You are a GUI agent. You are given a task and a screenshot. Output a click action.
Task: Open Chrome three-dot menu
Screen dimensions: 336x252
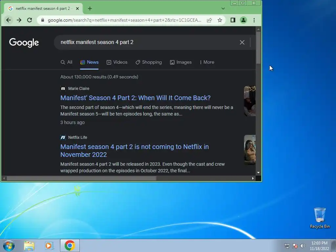(x=254, y=20)
